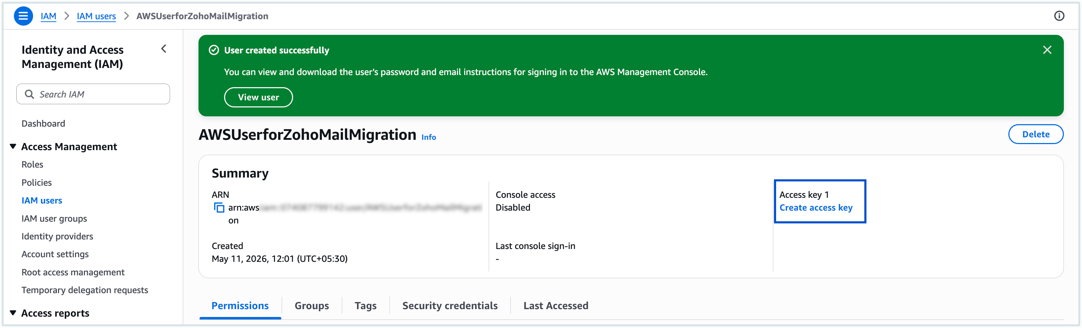Screen dimensions: 1082x328
Task: Open the Groups tab
Action: tap(312, 305)
